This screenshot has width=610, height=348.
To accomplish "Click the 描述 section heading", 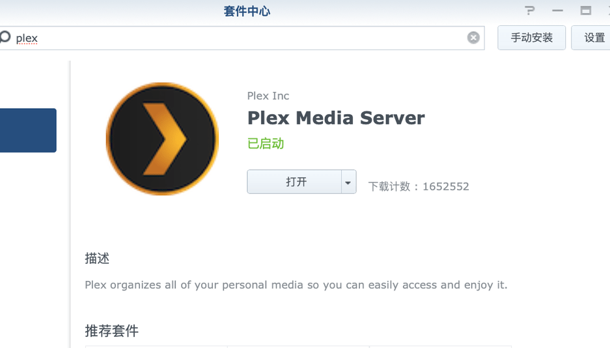I will click(97, 258).
